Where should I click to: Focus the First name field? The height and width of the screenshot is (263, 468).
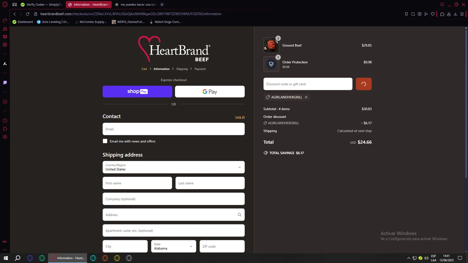[137, 183]
